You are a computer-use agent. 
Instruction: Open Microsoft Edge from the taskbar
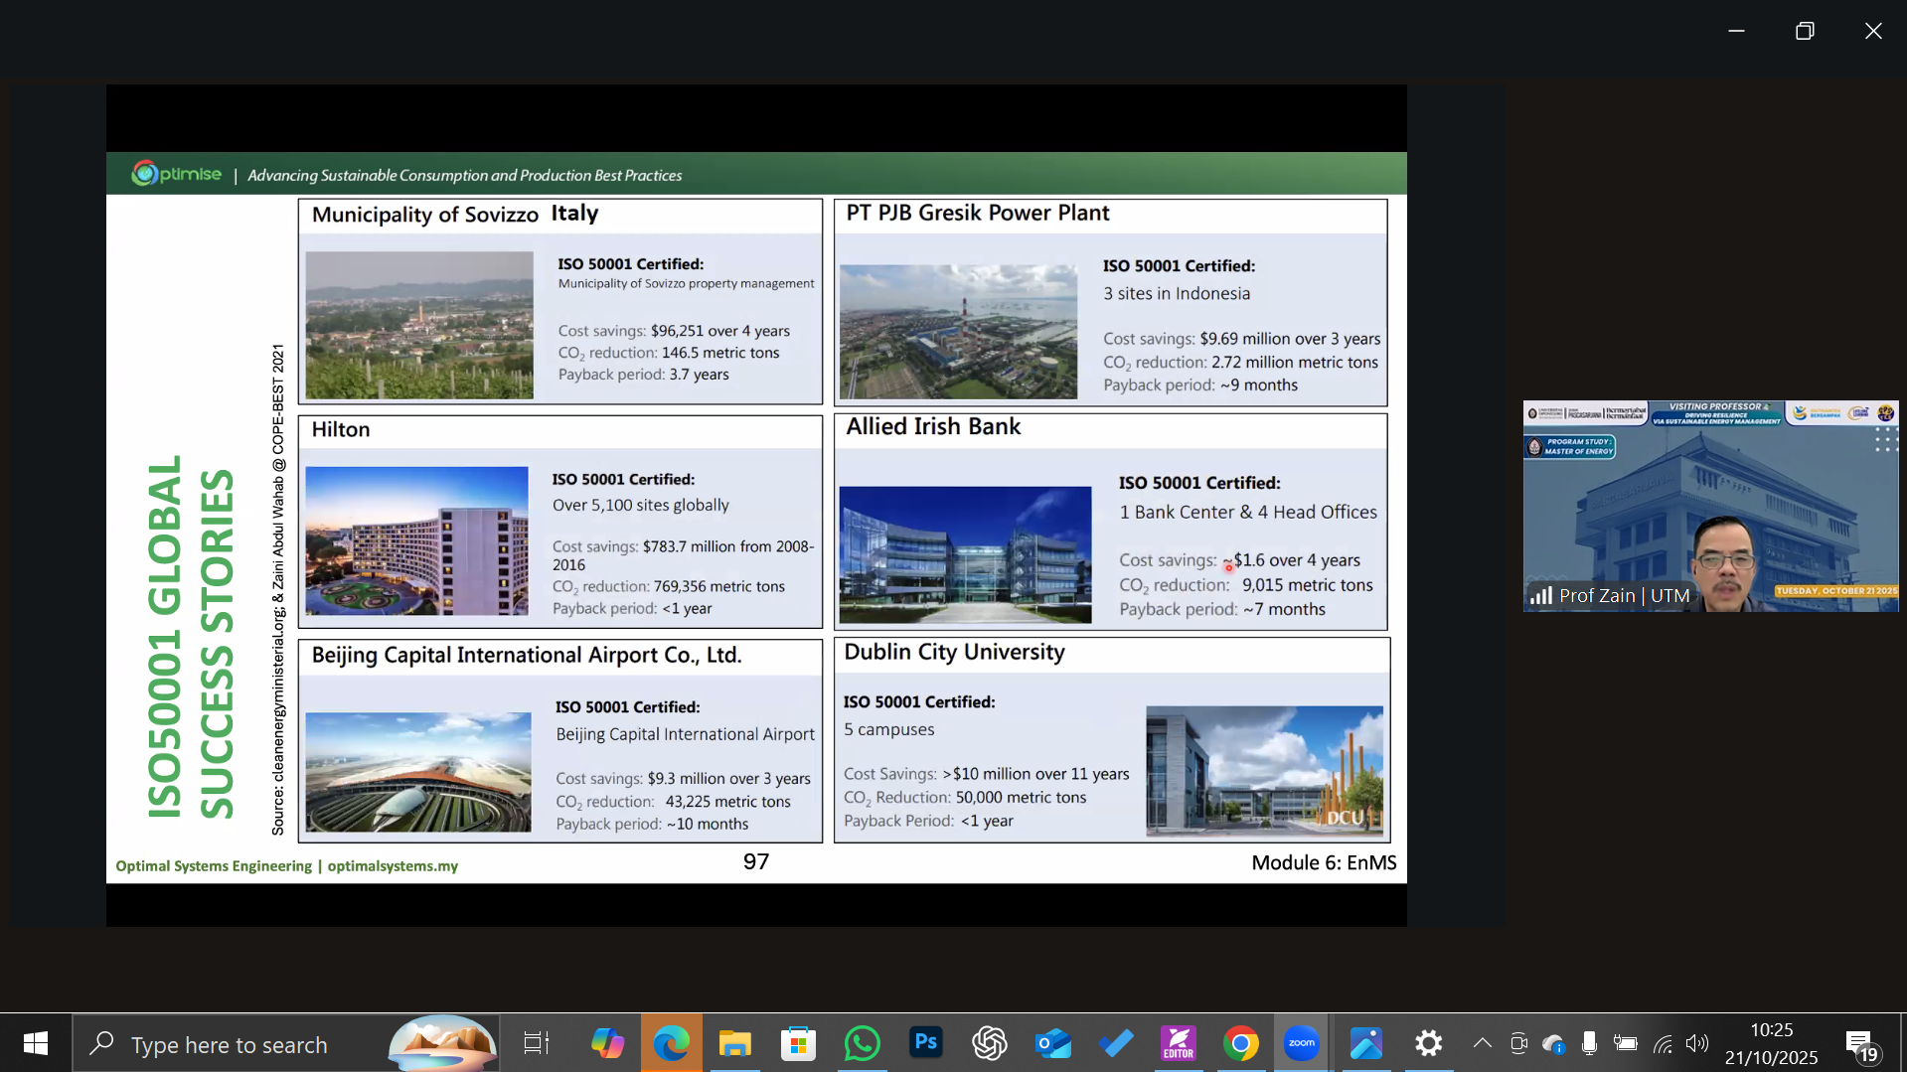tap(671, 1043)
